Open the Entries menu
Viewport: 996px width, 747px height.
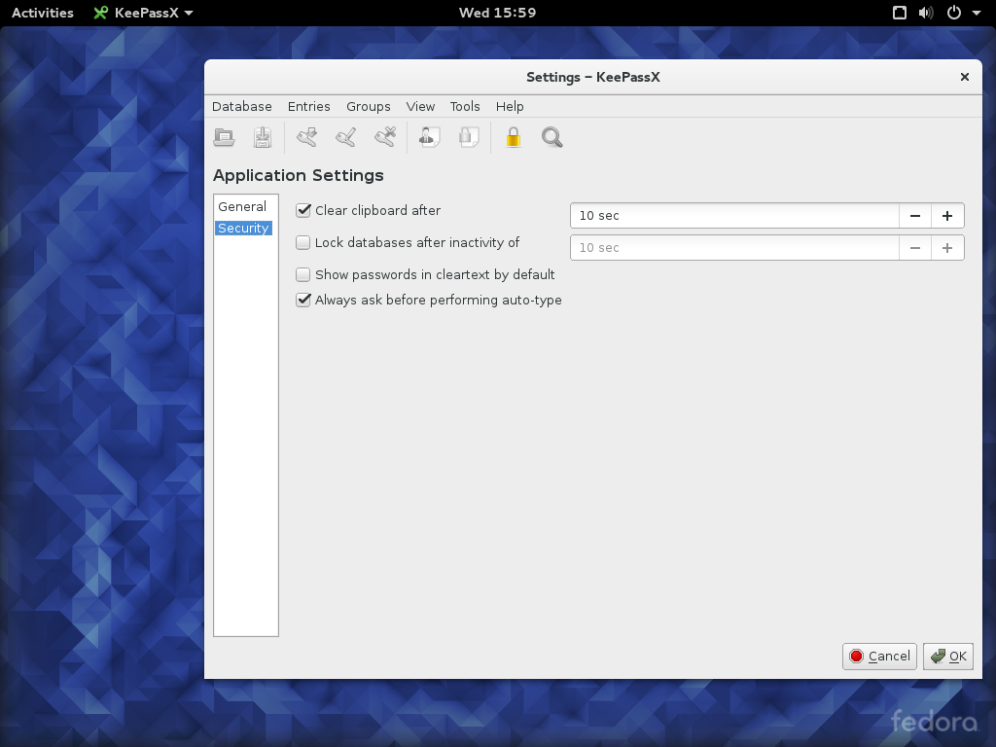[x=308, y=106]
